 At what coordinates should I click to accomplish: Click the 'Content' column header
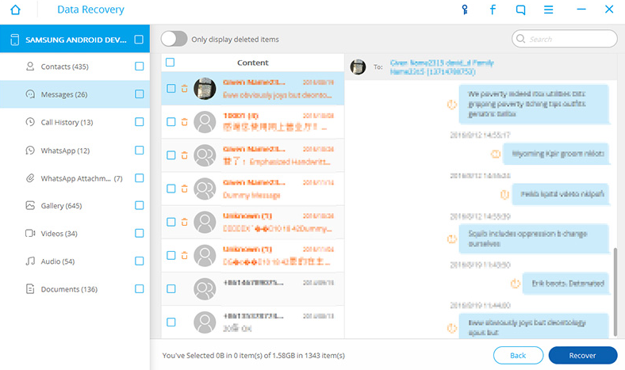coord(253,63)
